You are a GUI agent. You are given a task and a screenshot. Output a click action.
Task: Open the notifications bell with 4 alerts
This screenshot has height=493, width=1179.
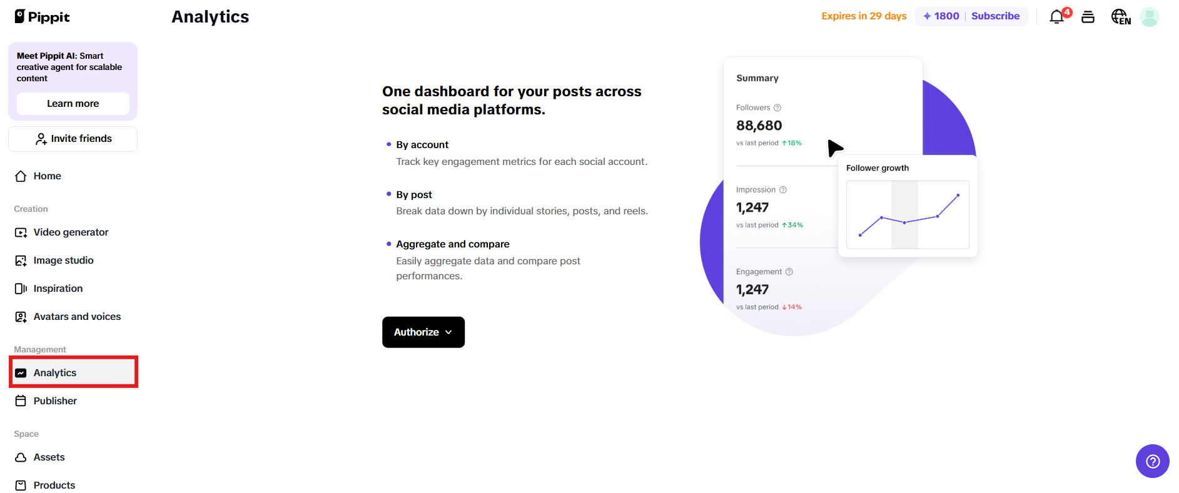[1056, 17]
